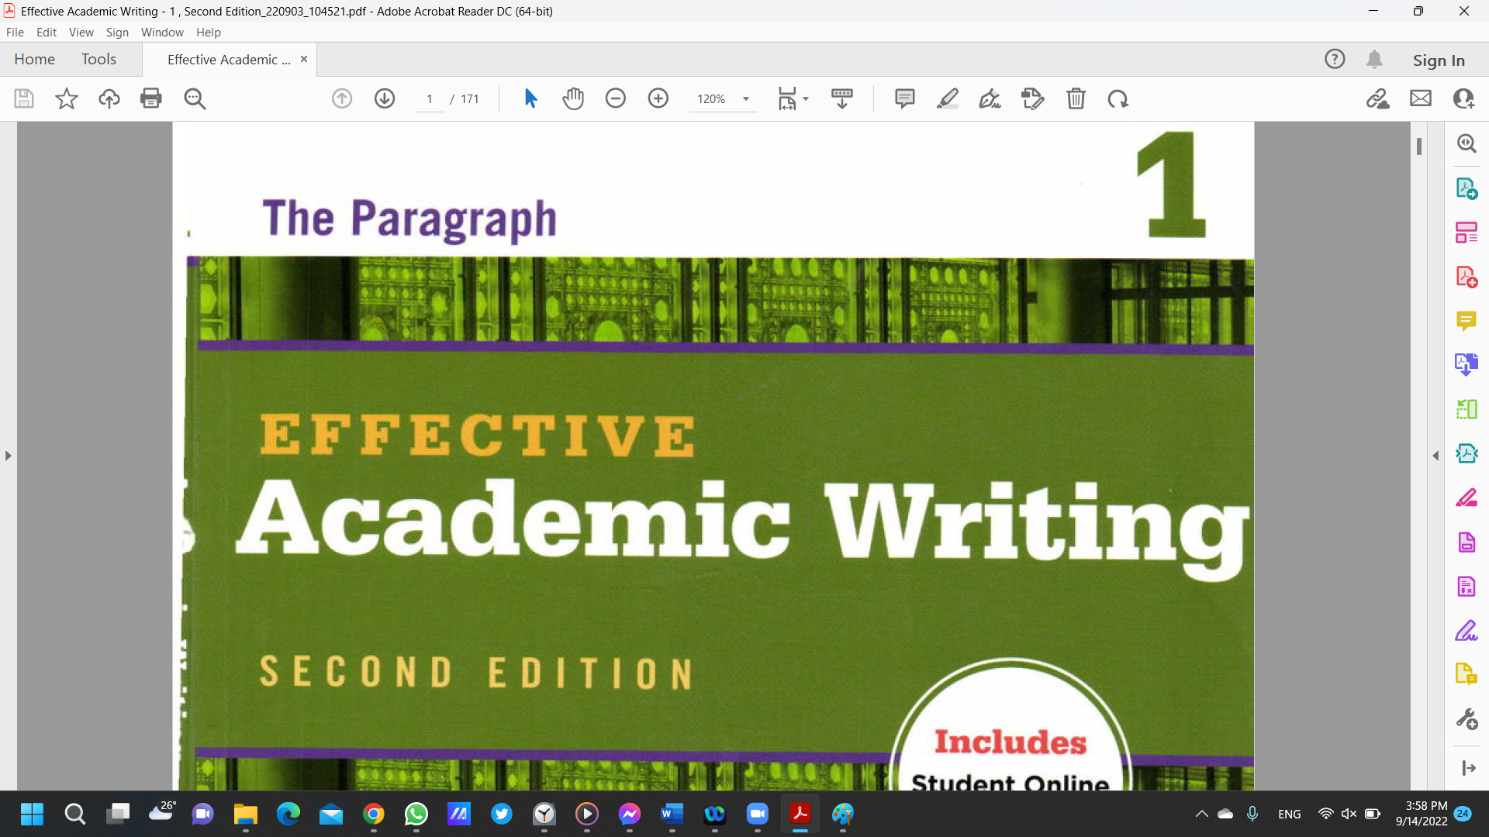
Task: Add a sticky note comment
Action: [905, 98]
